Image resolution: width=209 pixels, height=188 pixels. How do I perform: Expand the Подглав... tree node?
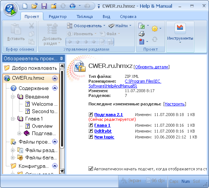pyautogui.click(x=19, y=133)
